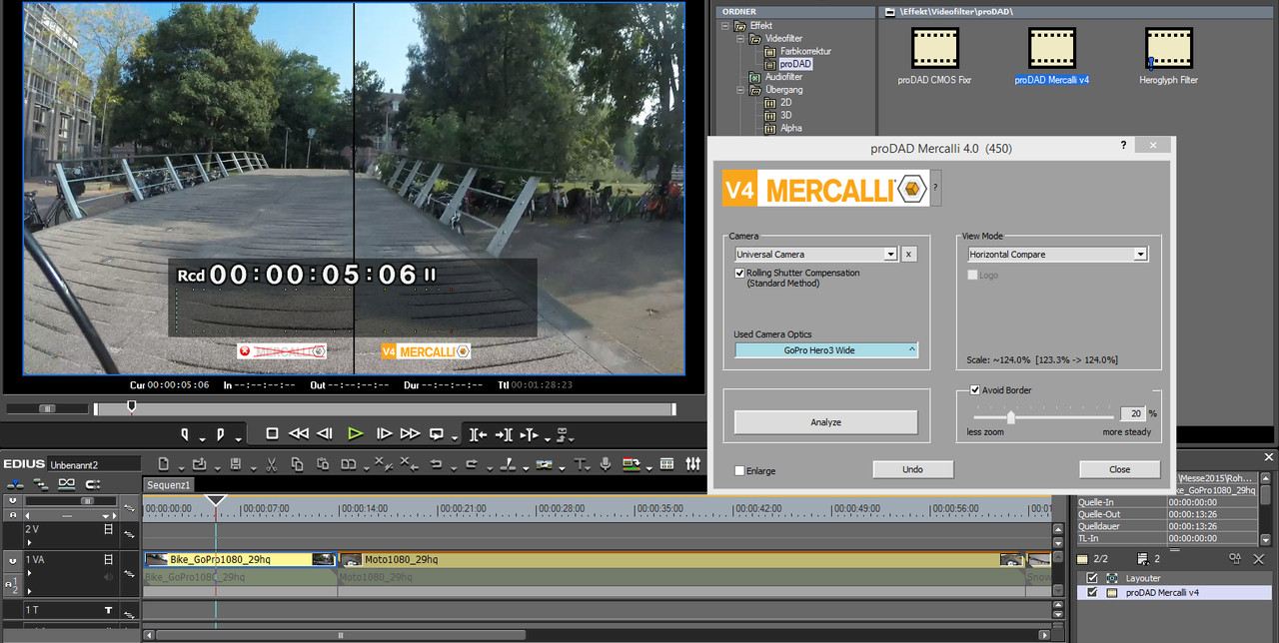Switch to the Sequenz1 tab
Image resolution: width=1279 pixels, height=643 pixels.
click(170, 484)
